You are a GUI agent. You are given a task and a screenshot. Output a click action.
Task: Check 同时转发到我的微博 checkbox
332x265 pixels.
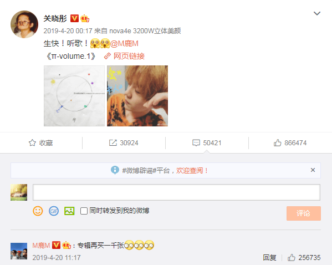(84, 211)
